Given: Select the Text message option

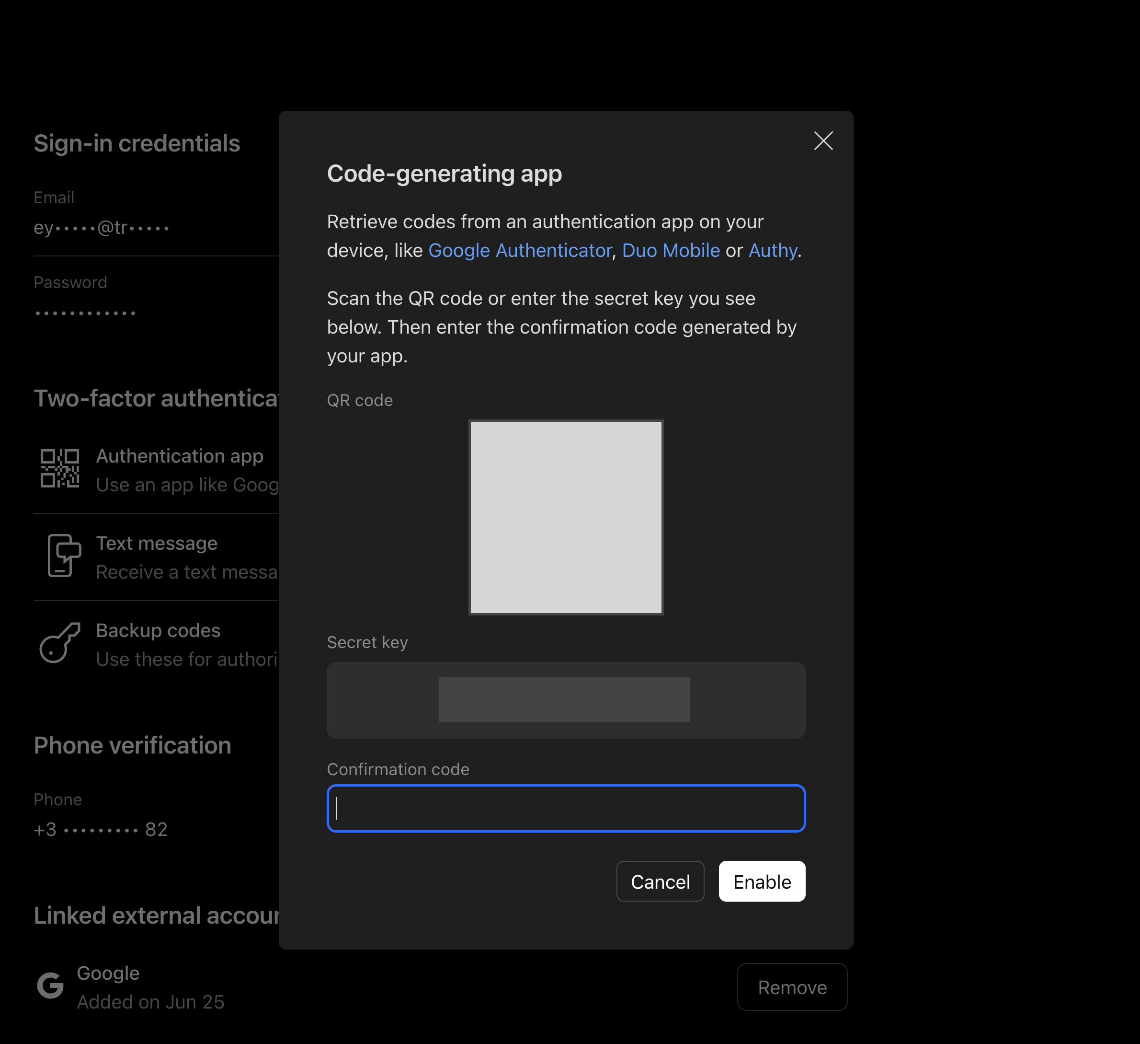Looking at the screenshot, I should coord(157,543).
